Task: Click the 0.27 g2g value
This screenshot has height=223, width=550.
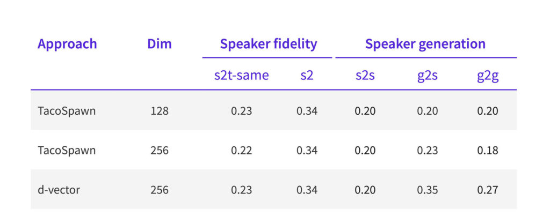Action: click(488, 190)
